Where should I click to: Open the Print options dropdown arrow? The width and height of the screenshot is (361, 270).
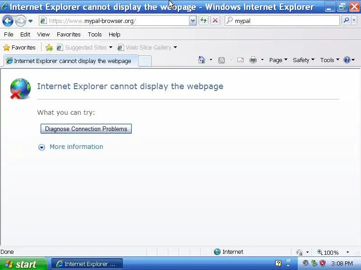(262, 60)
